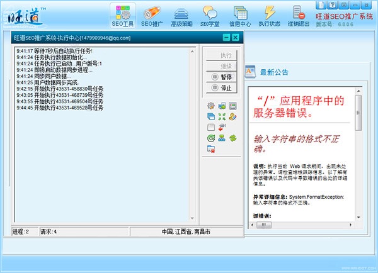
Task: Click the network hierarchy icon
Action: coord(222,138)
